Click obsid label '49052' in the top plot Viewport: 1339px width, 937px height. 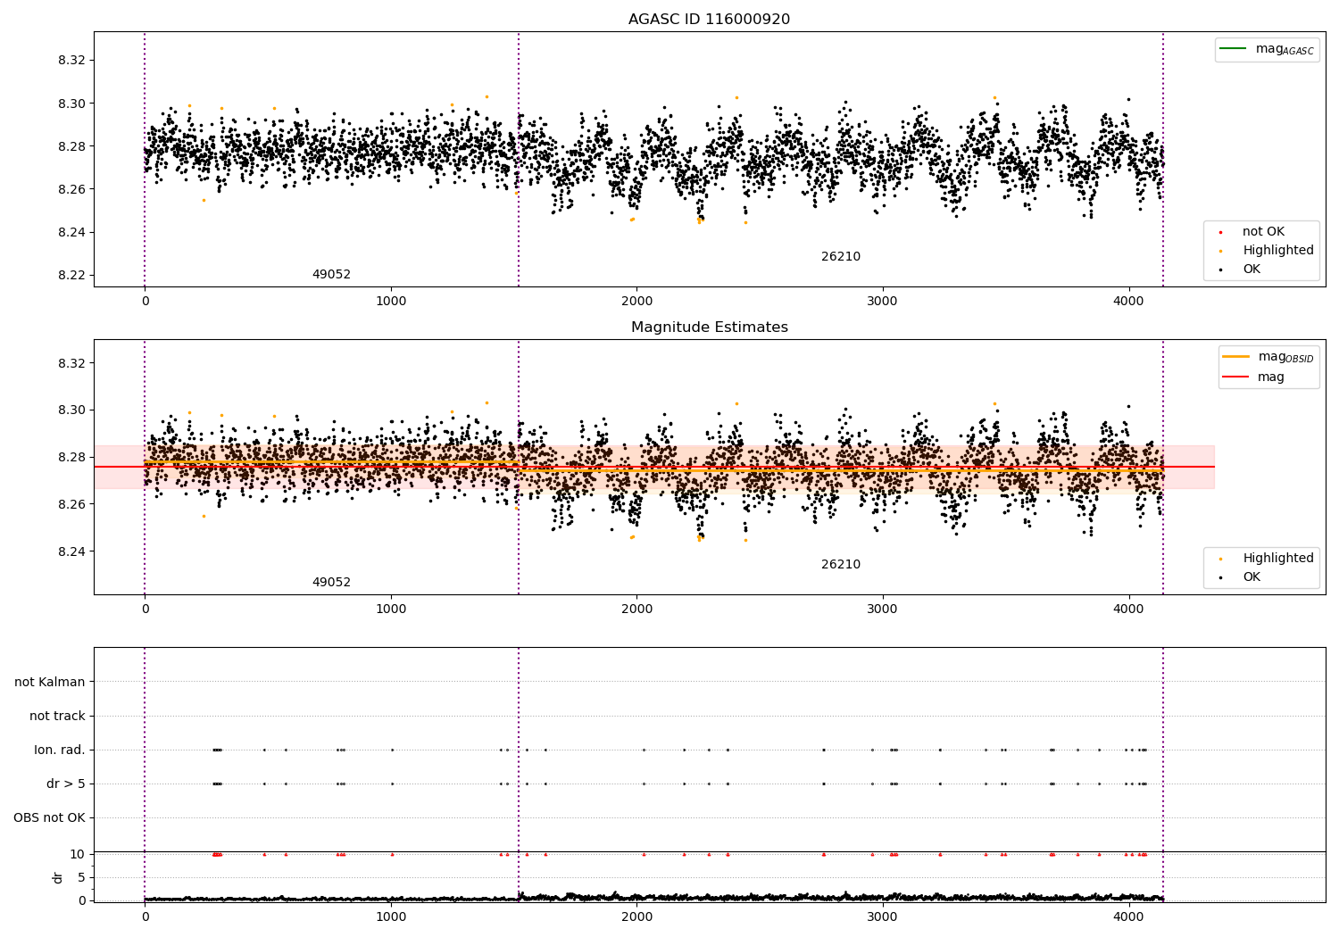(x=331, y=275)
